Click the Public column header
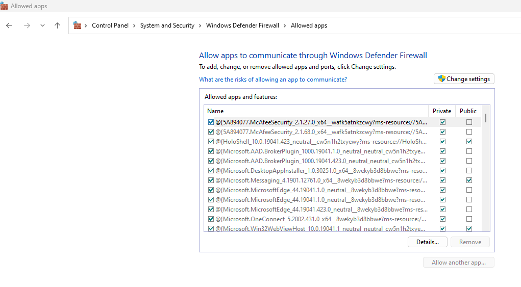521x287 pixels. 468,111
